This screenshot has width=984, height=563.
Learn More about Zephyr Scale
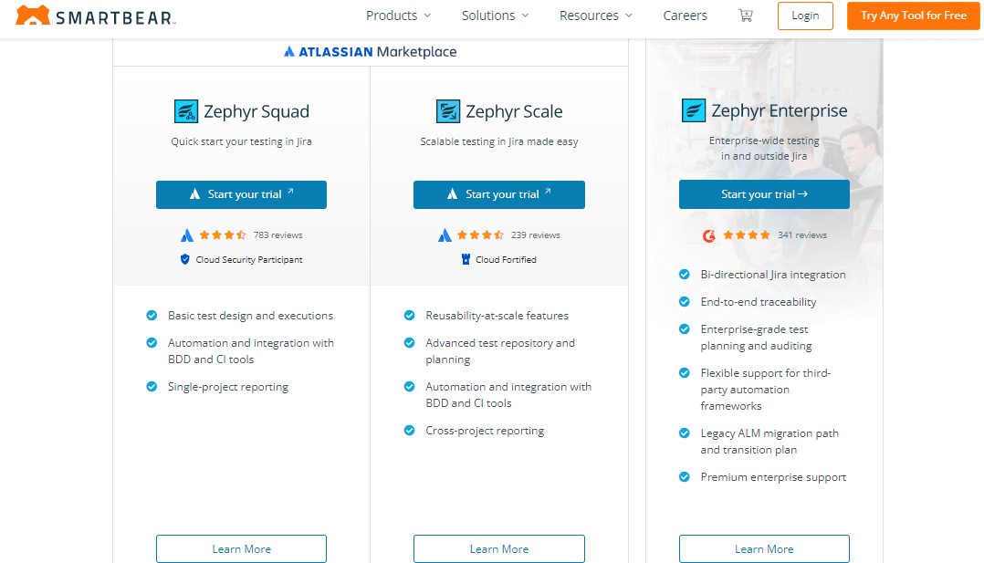[499, 549]
